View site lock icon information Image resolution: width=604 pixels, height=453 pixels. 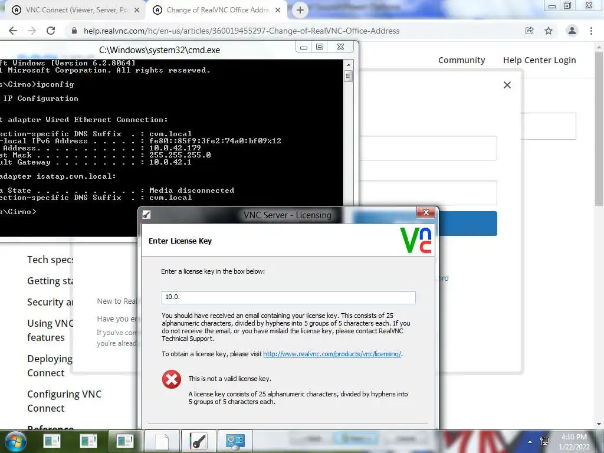74,31
